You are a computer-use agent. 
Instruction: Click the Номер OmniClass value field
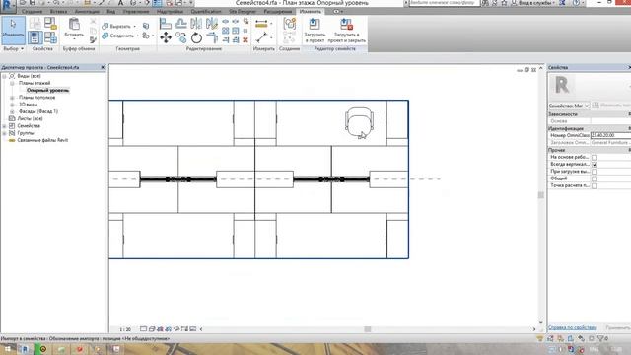click(x=610, y=135)
